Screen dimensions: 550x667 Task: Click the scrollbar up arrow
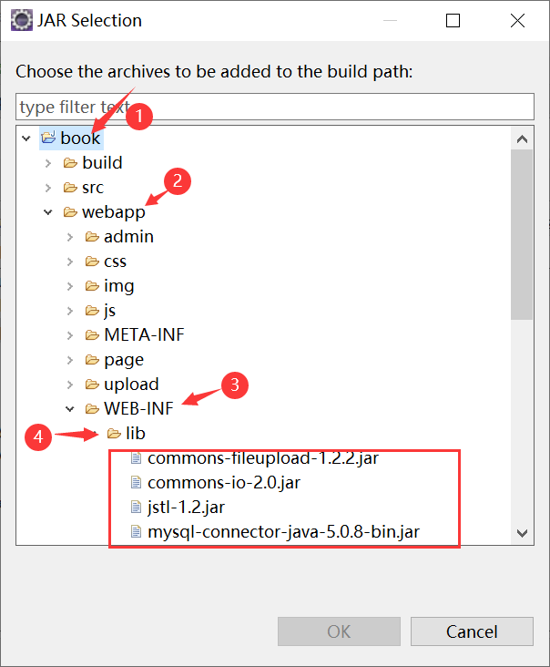click(x=522, y=139)
